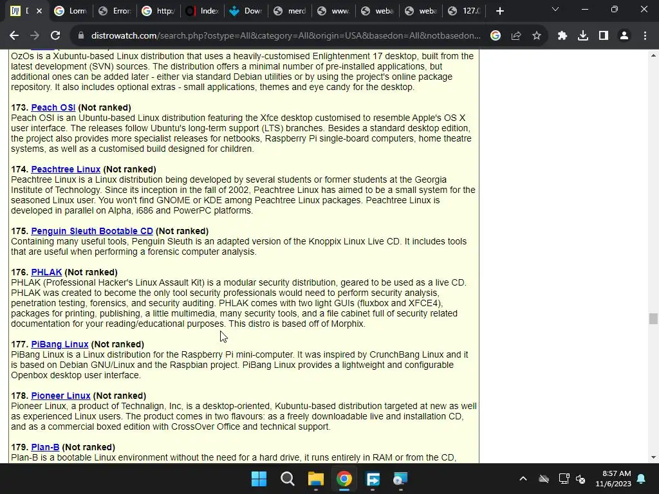
Task: Close the active DistroWatch tab
Action: (39, 11)
